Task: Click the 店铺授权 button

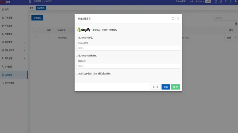Action: point(37,18)
